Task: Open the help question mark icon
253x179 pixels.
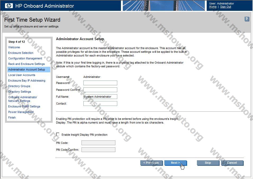Action: coord(247,19)
